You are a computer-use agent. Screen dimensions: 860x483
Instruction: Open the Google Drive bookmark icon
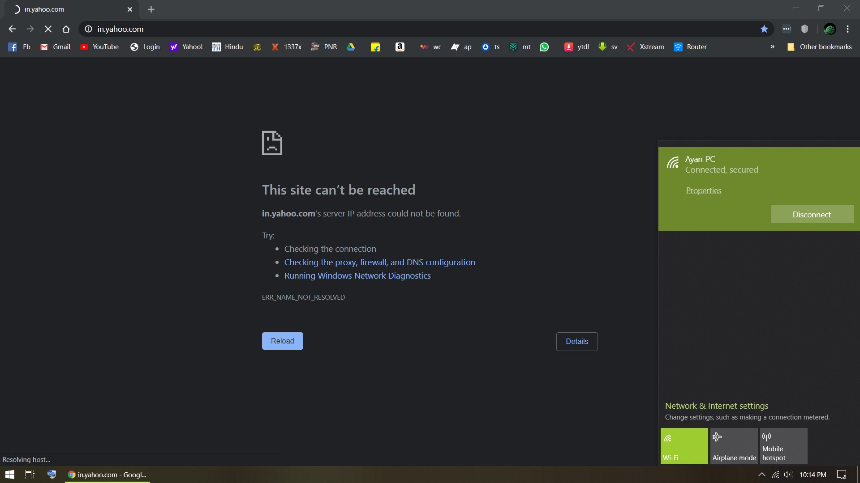point(351,47)
